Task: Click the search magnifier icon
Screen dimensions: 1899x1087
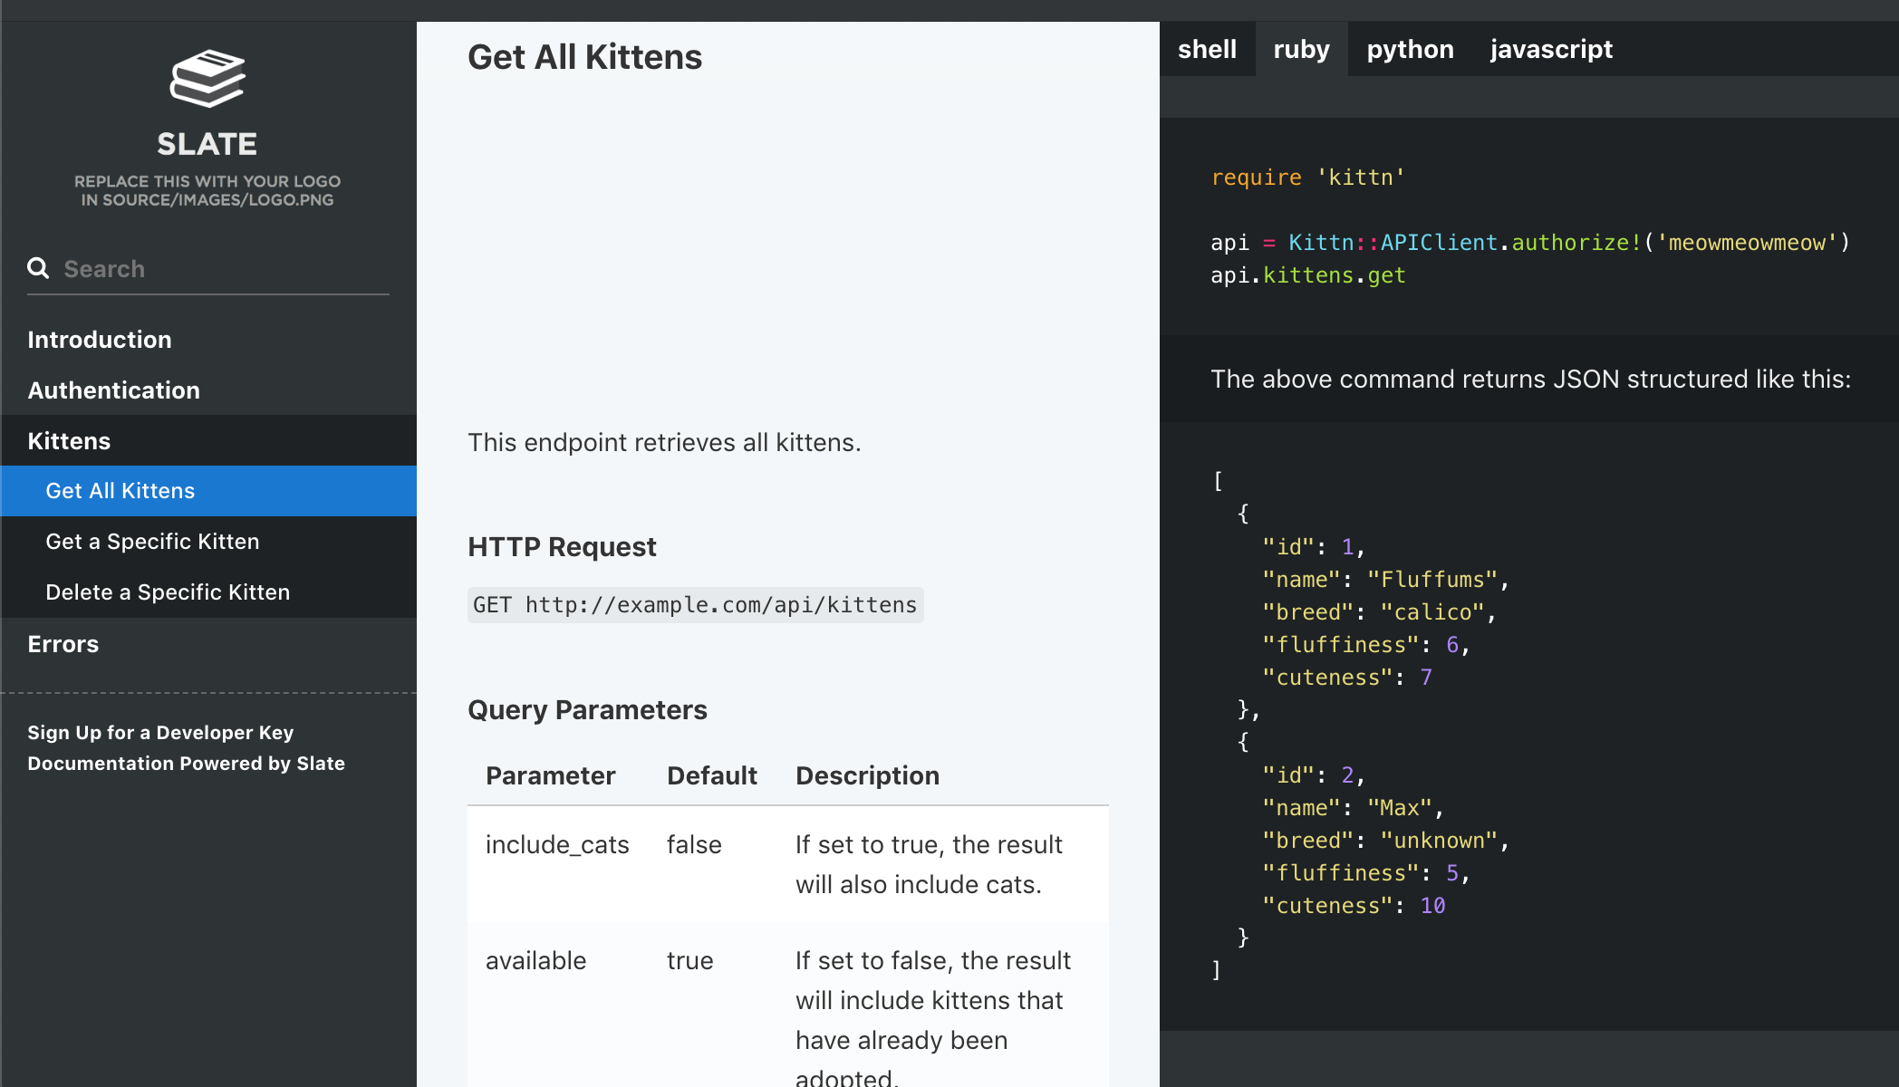Action: [38, 268]
